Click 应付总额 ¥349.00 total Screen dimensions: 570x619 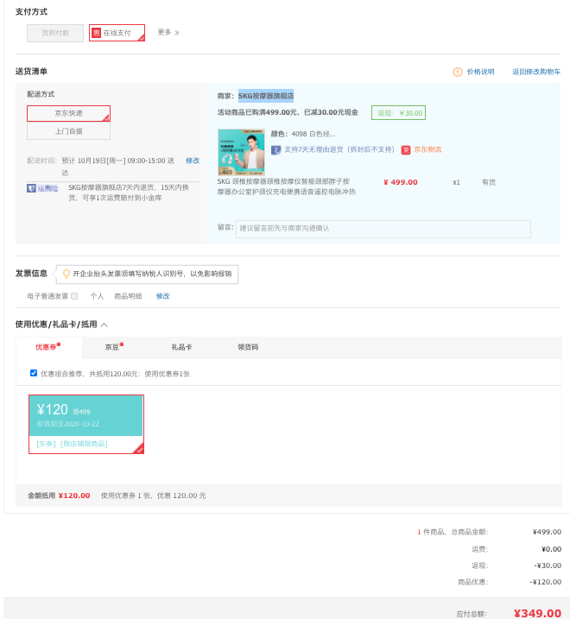coord(509,613)
